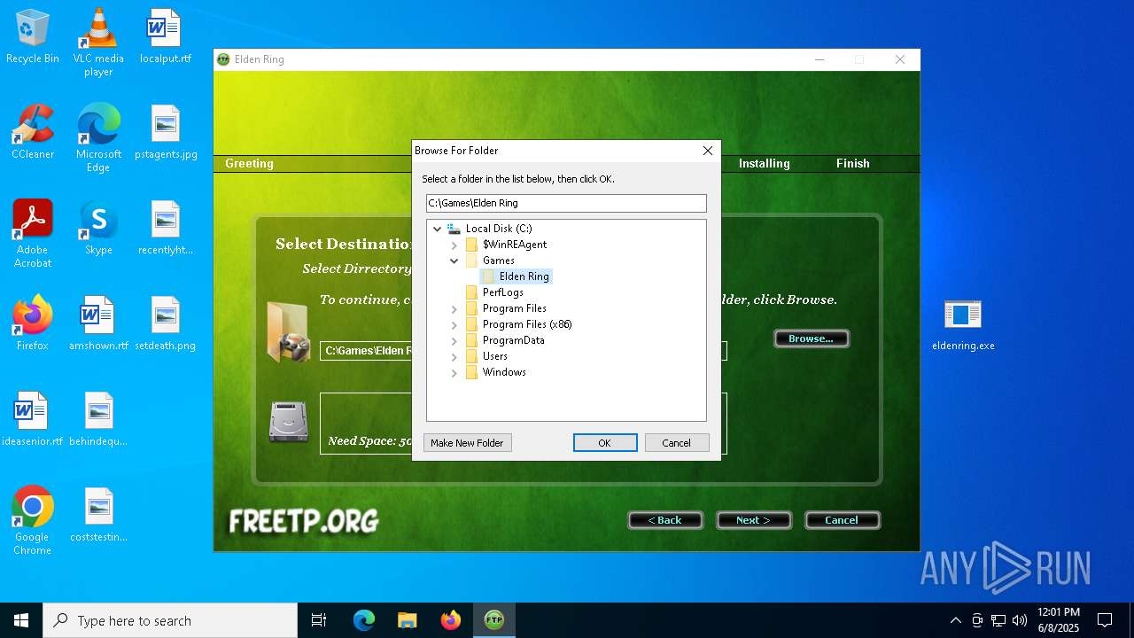Open Adobe Acrobat desktop shortcut
Image resolution: width=1134 pixels, height=638 pixels.
pyautogui.click(x=33, y=234)
